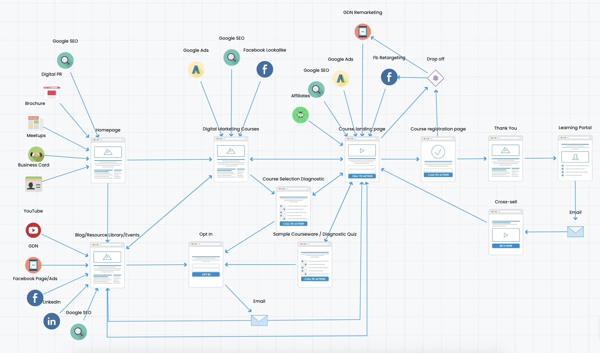Click the green Affiliates network icon

tap(301, 115)
